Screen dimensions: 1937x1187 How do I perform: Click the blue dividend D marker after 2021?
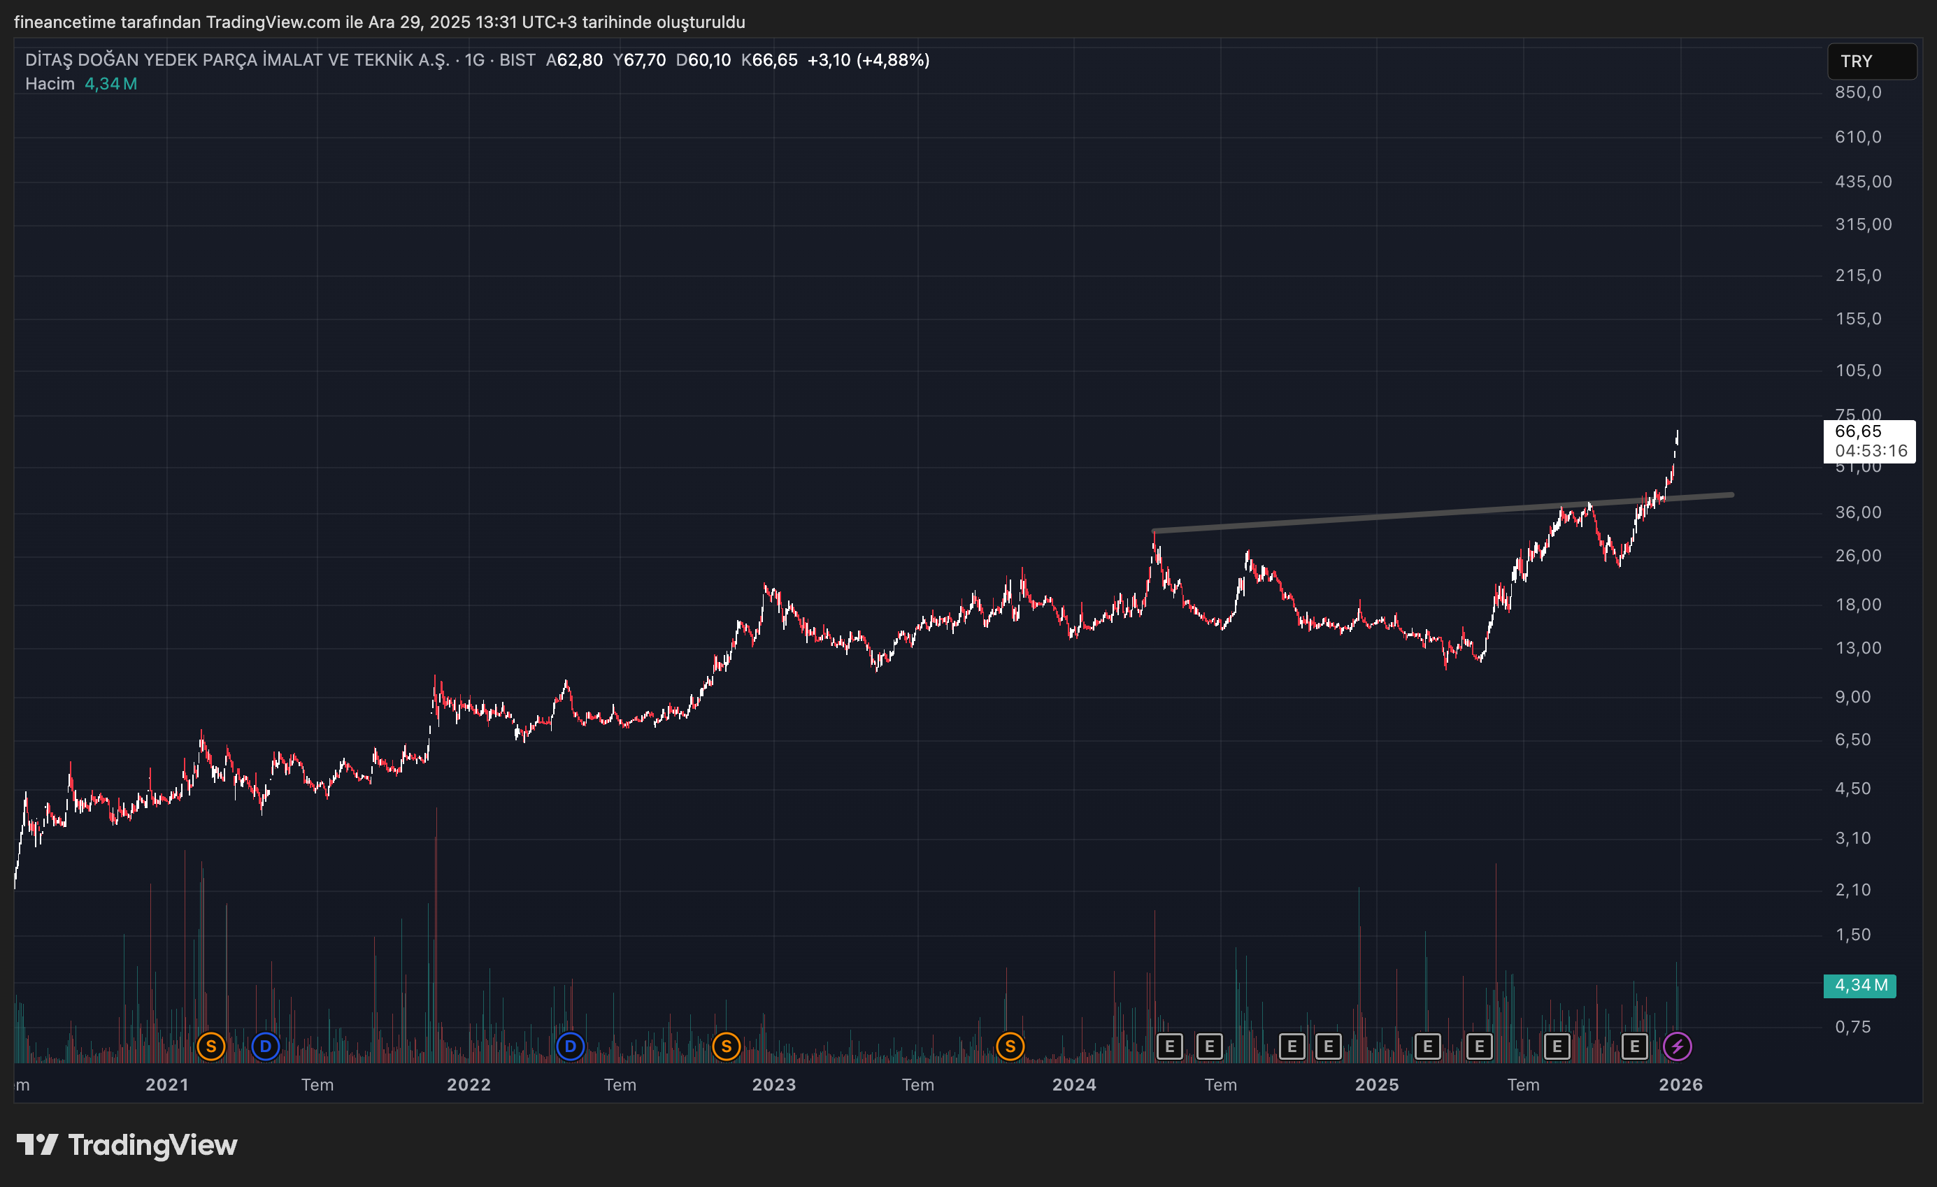point(266,1046)
